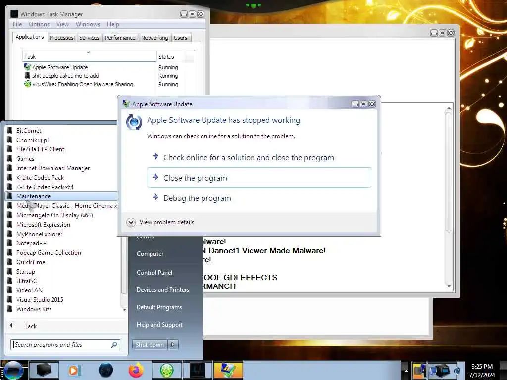Open the File menu in Task Manager
The height and width of the screenshot is (380, 507).
click(17, 24)
